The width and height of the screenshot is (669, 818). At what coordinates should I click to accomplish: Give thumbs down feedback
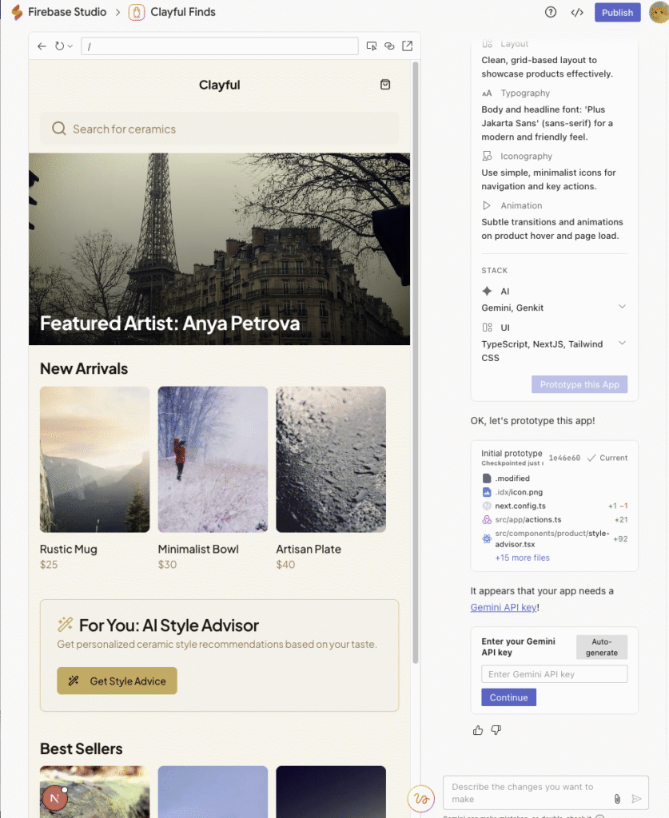click(x=496, y=730)
